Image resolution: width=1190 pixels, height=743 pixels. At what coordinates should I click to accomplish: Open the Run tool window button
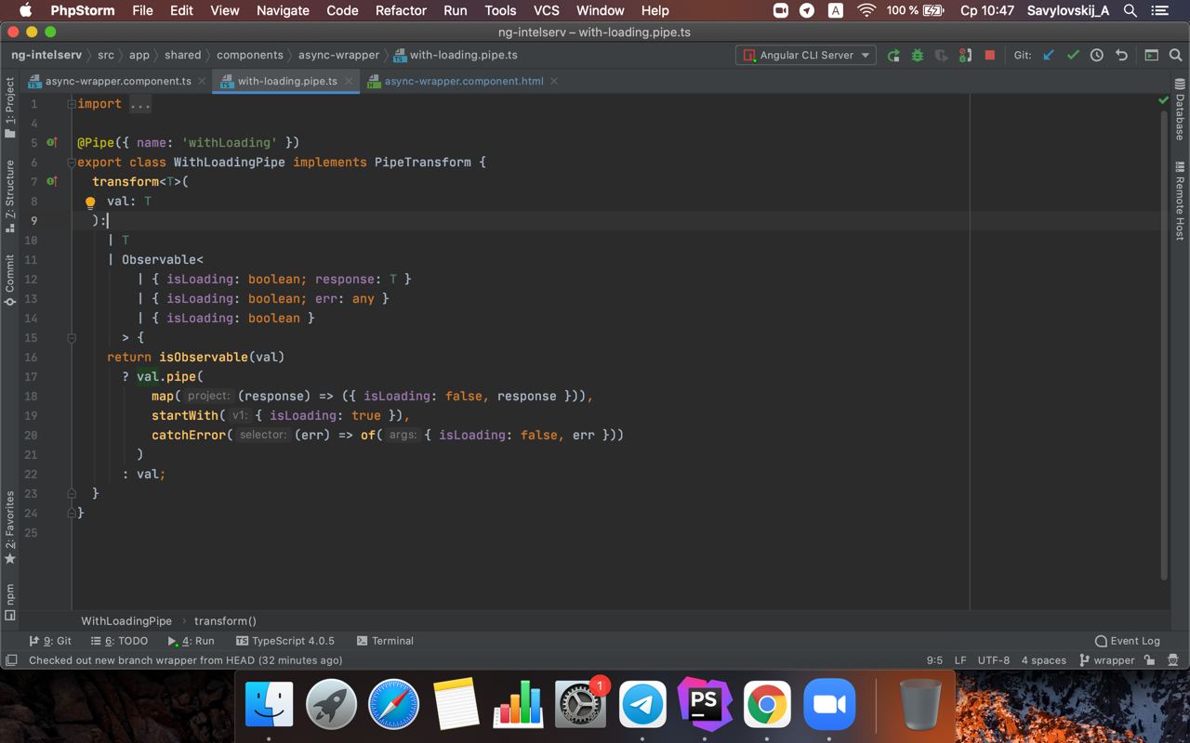192,641
